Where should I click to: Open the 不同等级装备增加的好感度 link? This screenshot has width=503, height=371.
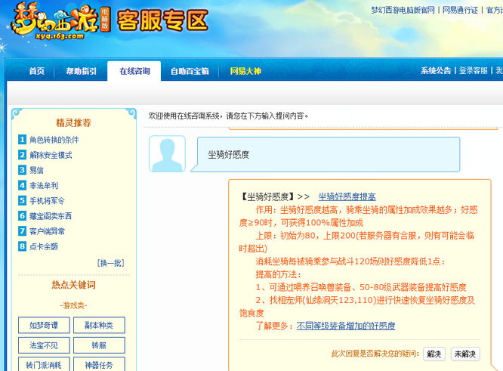(x=346, y=326)
